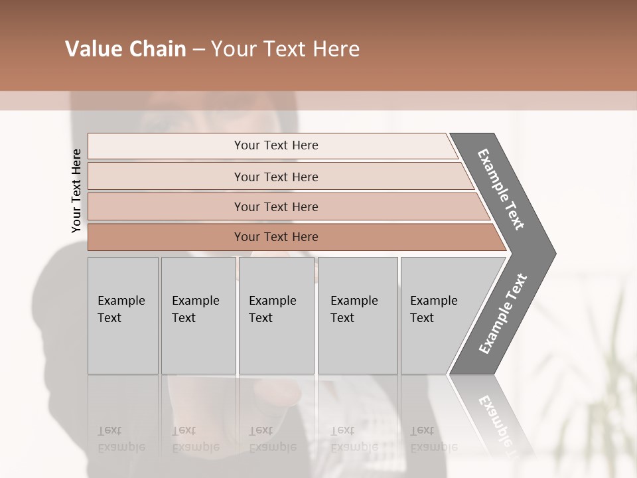Select the darkest bottom "Your Text Here" bar
The height and width of the screenshot is (478, 637).
click(x=275, y=237)
